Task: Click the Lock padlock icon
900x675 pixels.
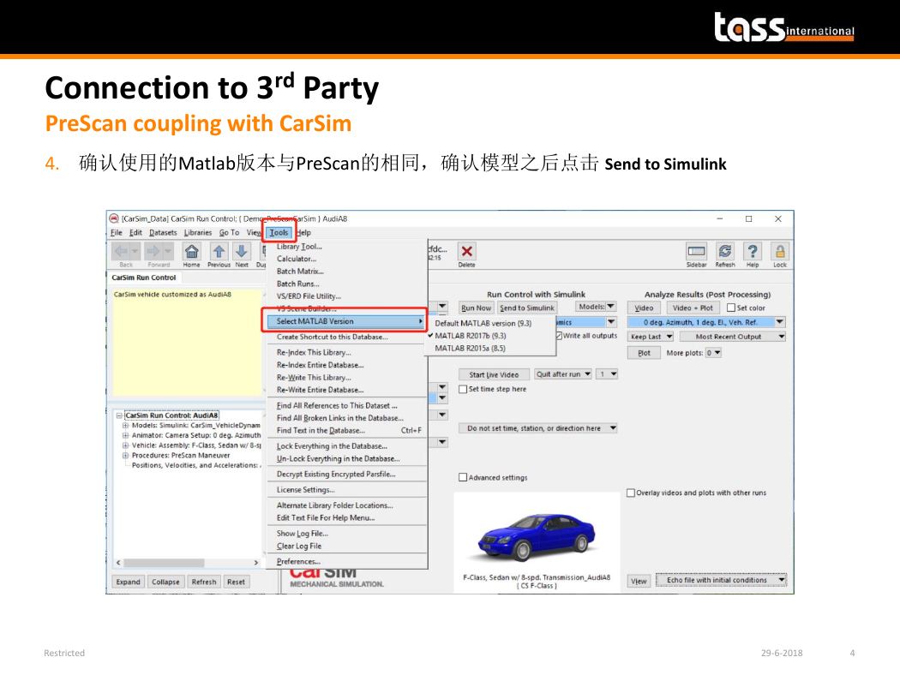Action: tap(780, 252)
